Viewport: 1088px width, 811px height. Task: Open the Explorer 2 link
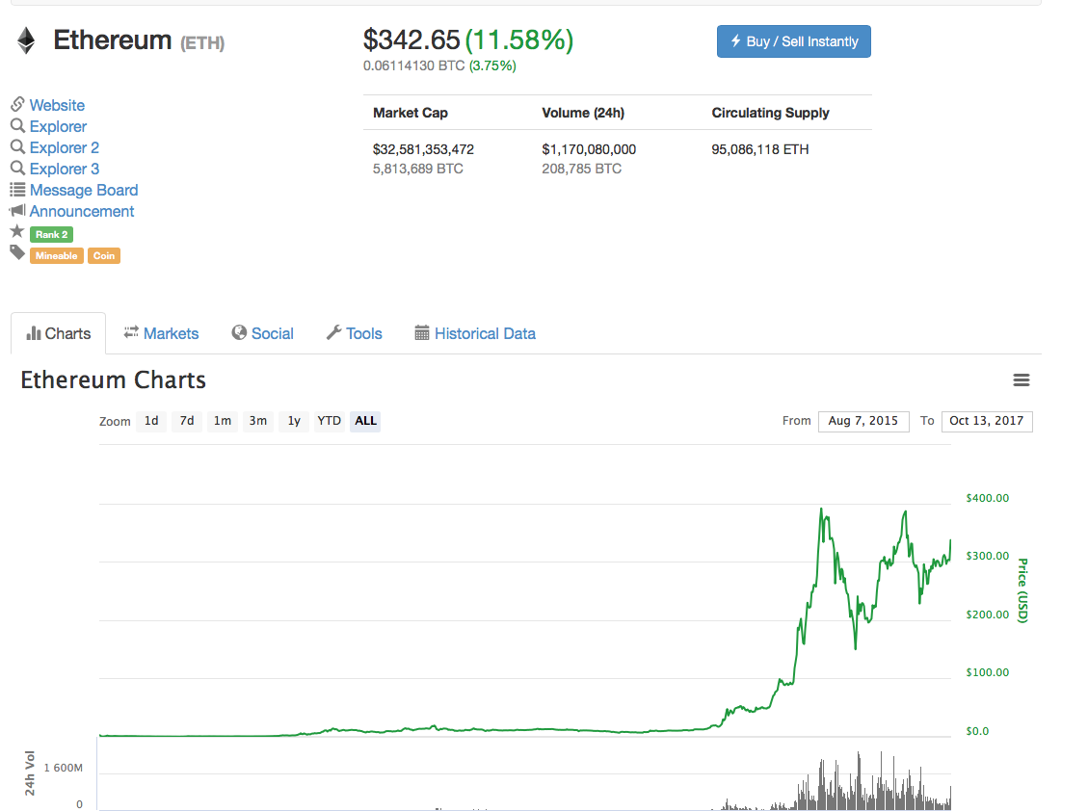click(x=64, y=147)
